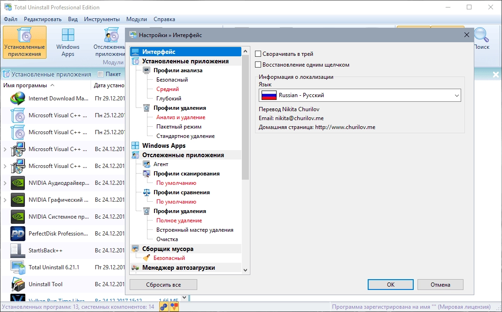Select Анализ и удаление profile
Image resolution: width=502 pixels, height=312 pixels.
tap(181, 117)
